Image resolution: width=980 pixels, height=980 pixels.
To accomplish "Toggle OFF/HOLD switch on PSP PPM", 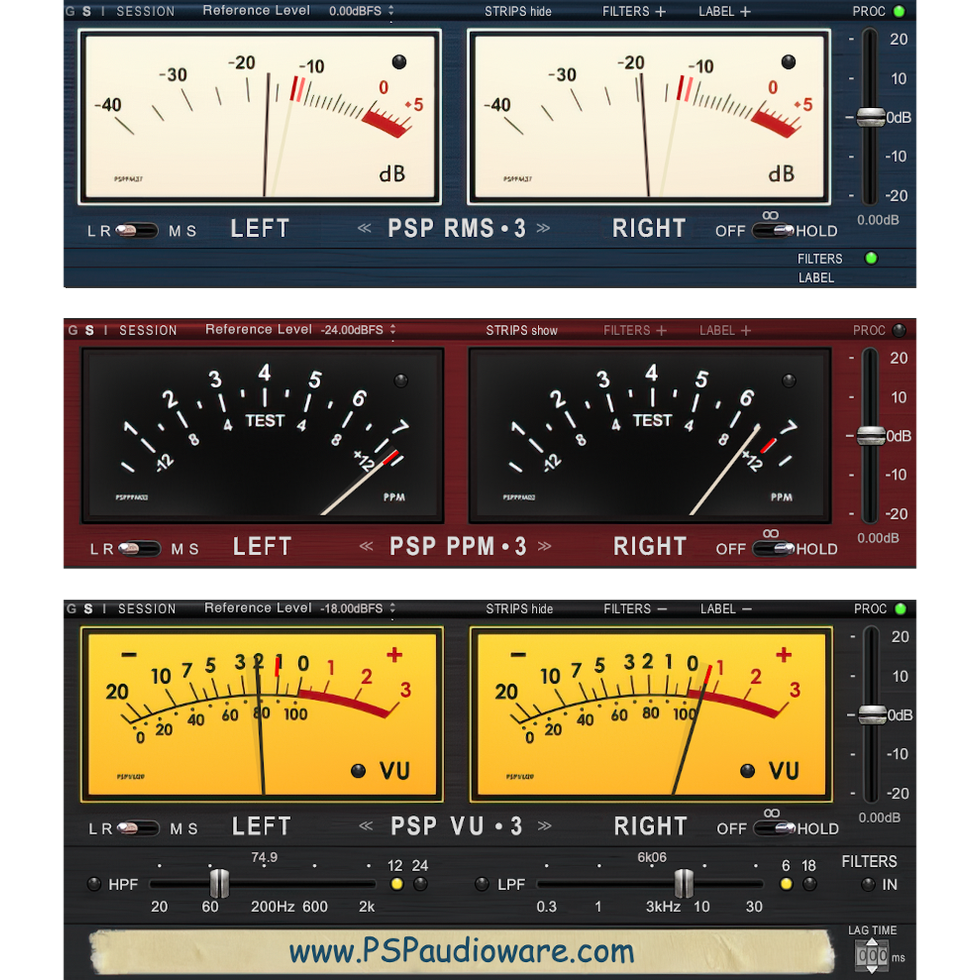I will [x=773, y=549].
